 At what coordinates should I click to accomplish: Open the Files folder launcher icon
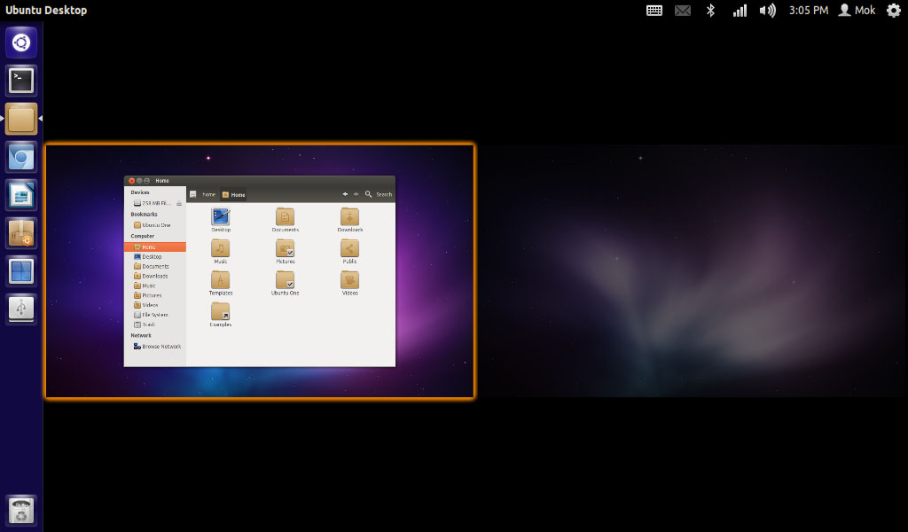[x=21, y=119]
